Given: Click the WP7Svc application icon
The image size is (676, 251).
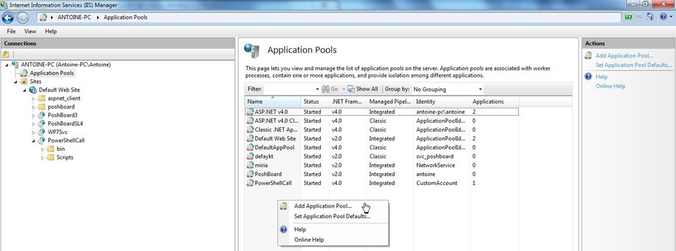Looking at the screenshot, I should pos(42,132).
